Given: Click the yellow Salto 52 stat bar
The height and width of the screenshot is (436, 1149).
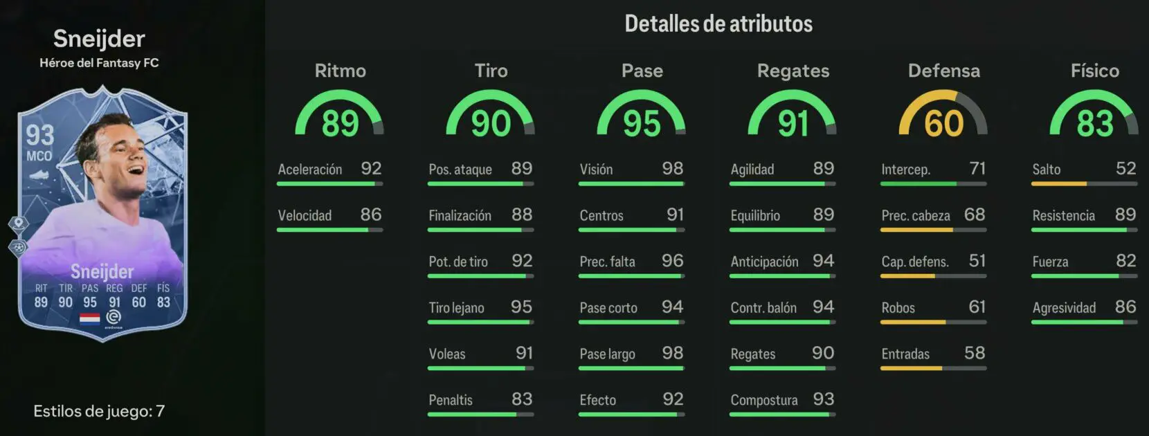Looking at the screenshot, I should tap(1084, 183).
